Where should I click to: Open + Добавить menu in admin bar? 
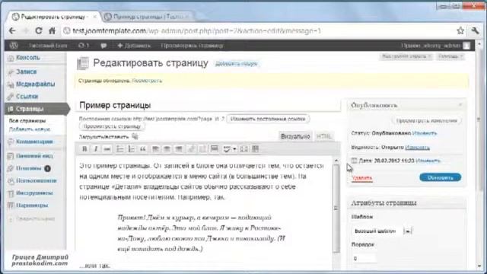point(134,46)
